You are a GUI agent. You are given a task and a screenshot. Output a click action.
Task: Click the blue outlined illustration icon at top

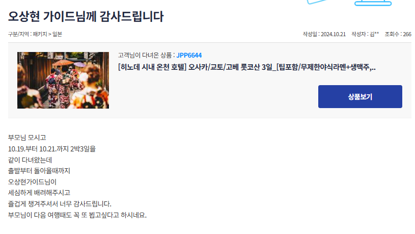[373, 3]
